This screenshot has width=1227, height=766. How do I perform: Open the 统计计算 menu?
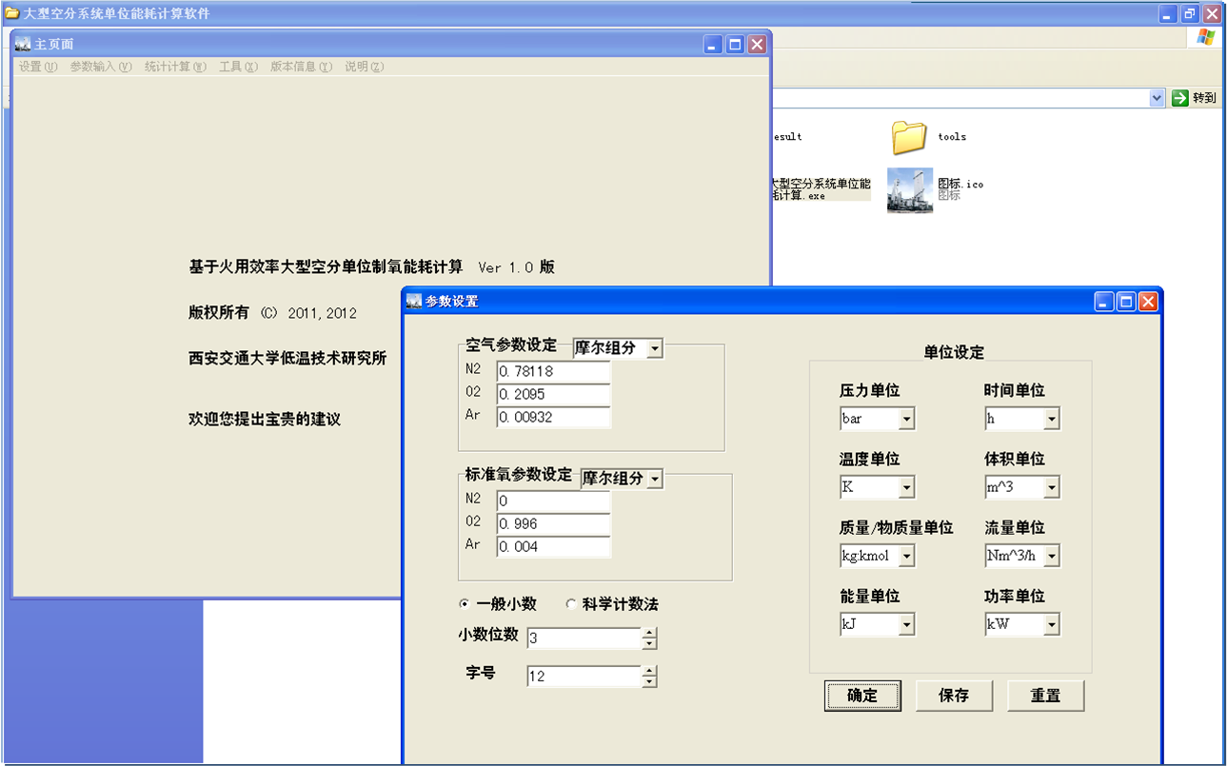click(174, 67)
